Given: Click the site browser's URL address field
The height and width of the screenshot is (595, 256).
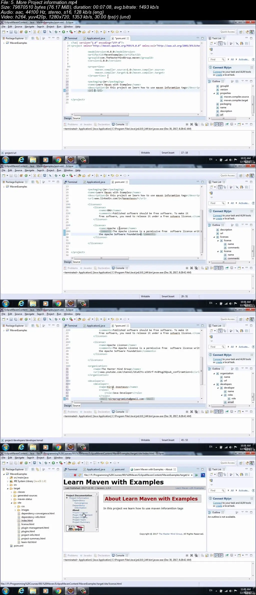Looking at the screenshot, I should 136,475.
